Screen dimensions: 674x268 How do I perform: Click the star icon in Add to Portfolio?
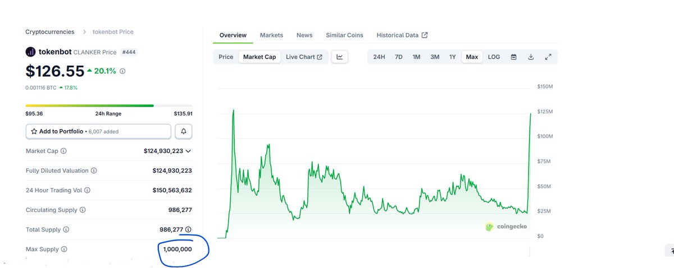(x=34, y=131)
